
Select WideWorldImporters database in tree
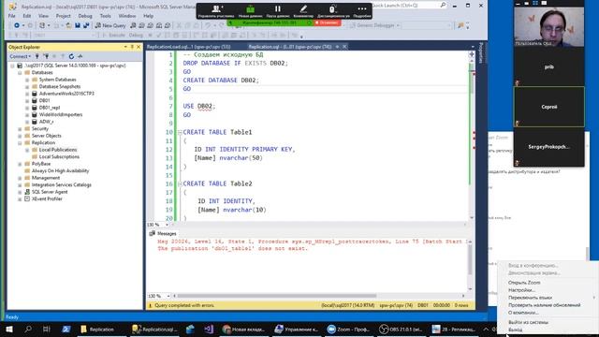point(61,114)
